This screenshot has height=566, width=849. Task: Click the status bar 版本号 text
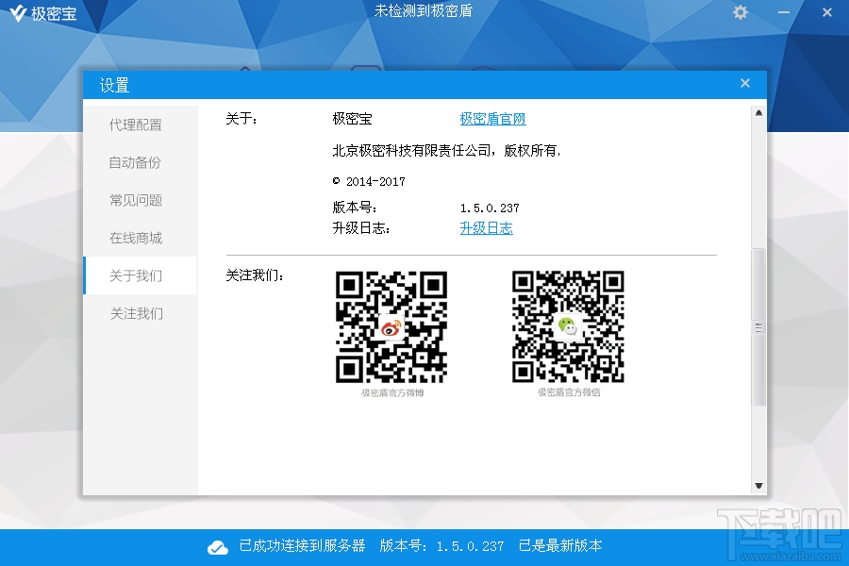[x=441, y=545]
